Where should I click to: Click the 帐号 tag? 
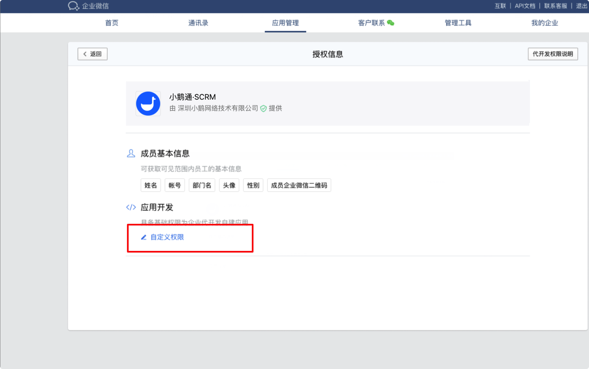point(175,185)
